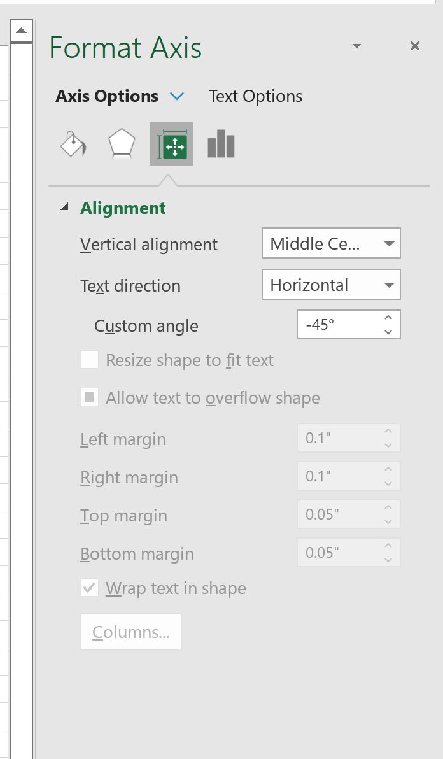This screenshot has height=759, width=443.
Task: Click the scrollbar up arrow
Action: point(22,29)
